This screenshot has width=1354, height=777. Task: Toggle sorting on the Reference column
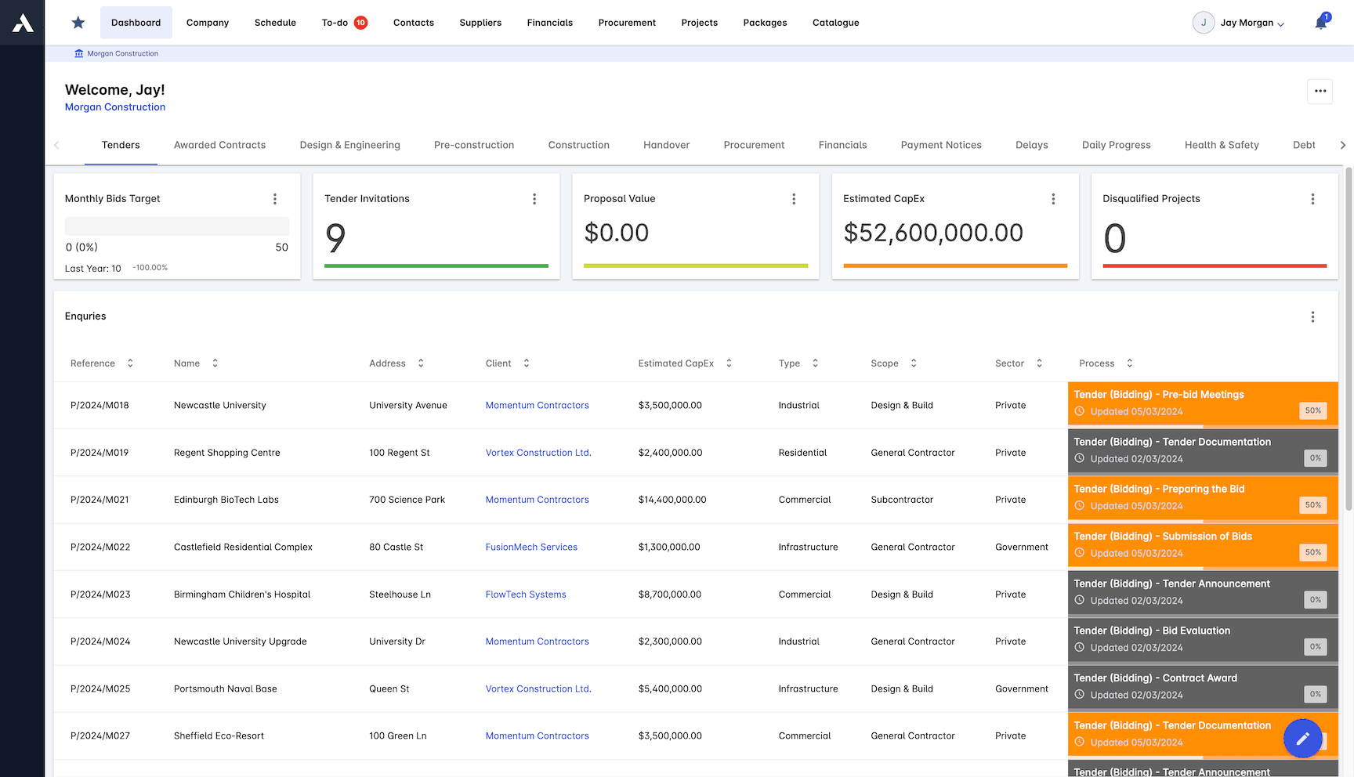(x=130, y=363)
